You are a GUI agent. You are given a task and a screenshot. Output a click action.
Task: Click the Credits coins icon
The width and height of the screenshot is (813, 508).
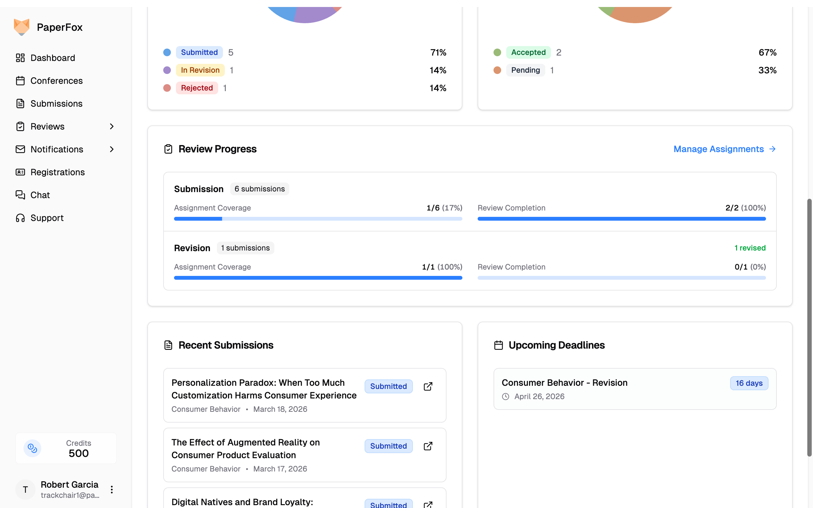click(x=32, y=448)
